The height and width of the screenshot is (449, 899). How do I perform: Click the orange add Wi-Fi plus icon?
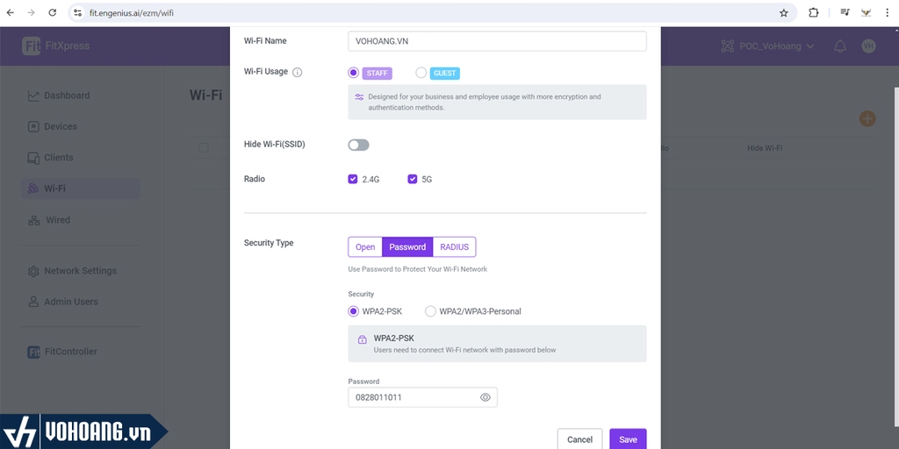(x=867, y=118)
